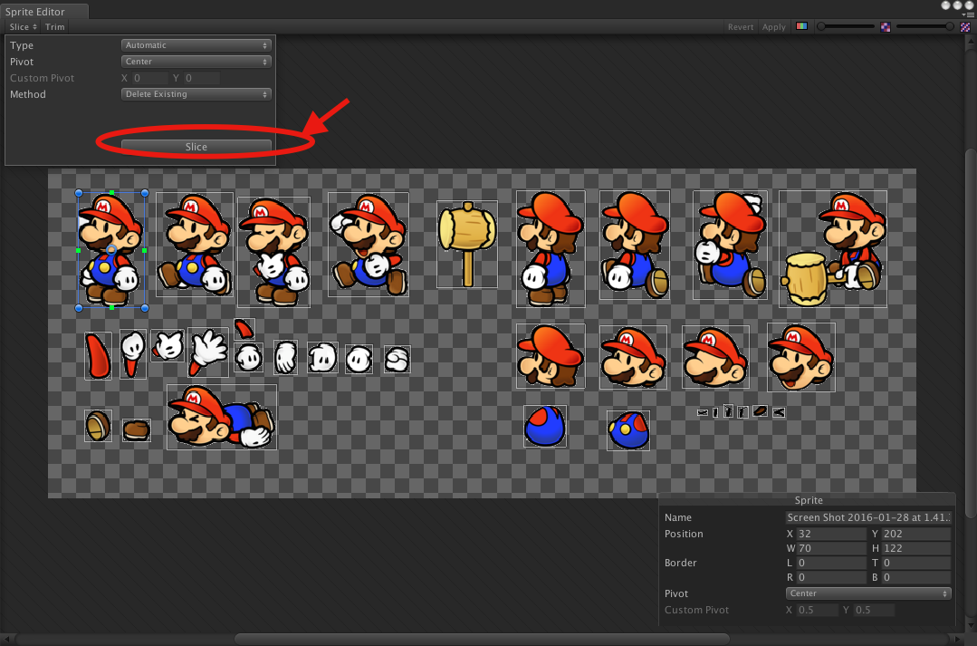Select the long red arm sprite

pos(99,356)
